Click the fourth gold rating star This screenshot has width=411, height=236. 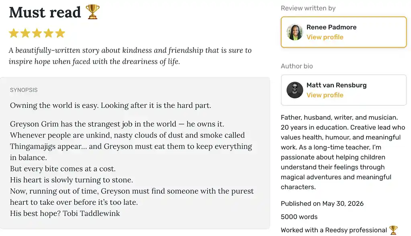click(x=49, y=33)
